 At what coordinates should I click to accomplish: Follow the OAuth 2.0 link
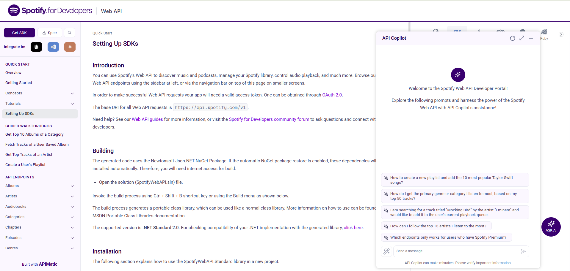coord(332,95)
